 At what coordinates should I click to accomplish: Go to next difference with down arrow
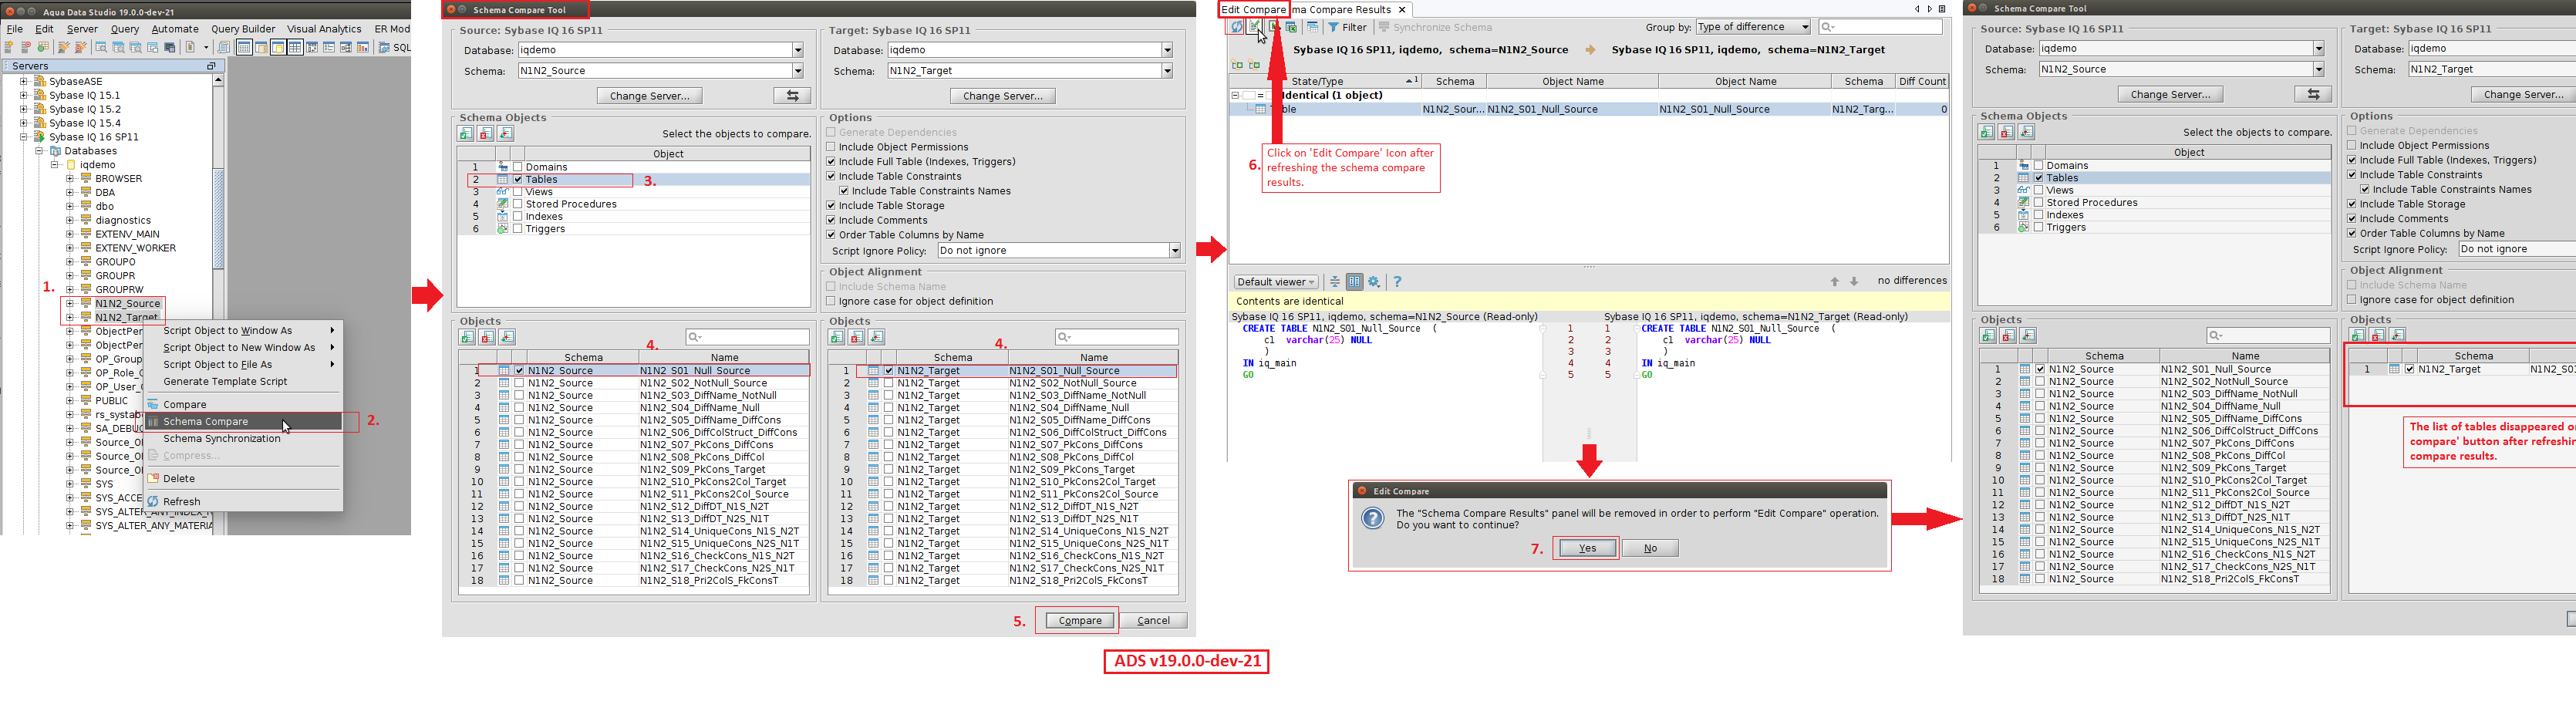[1854, 282]
